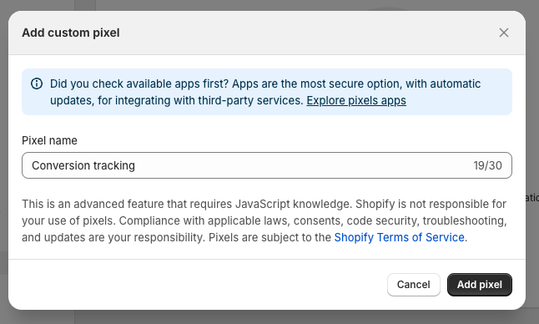539x324 pixels.
Task: Click the Conversion tracking text in the field
Action: click(83, 165)
